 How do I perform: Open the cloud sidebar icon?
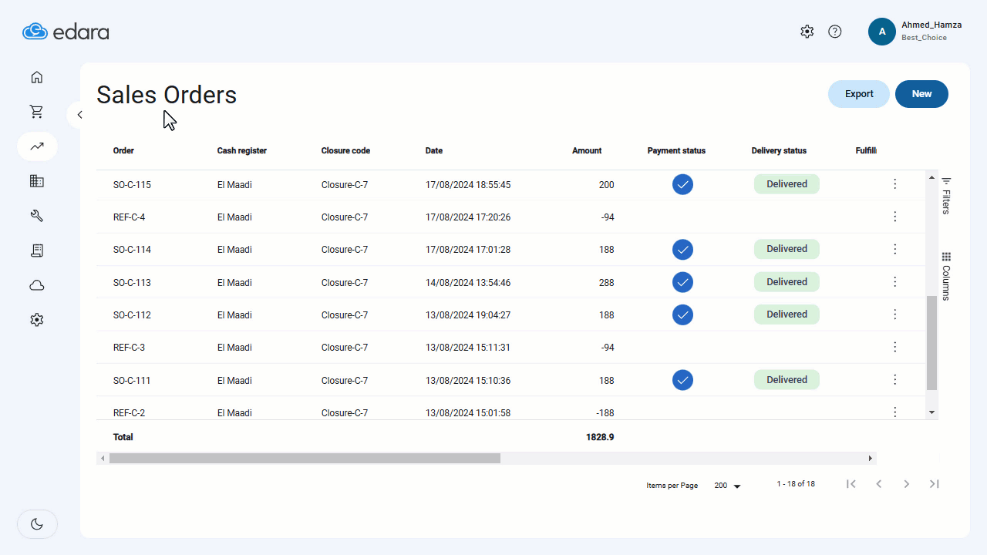click(x=37, y=285)
